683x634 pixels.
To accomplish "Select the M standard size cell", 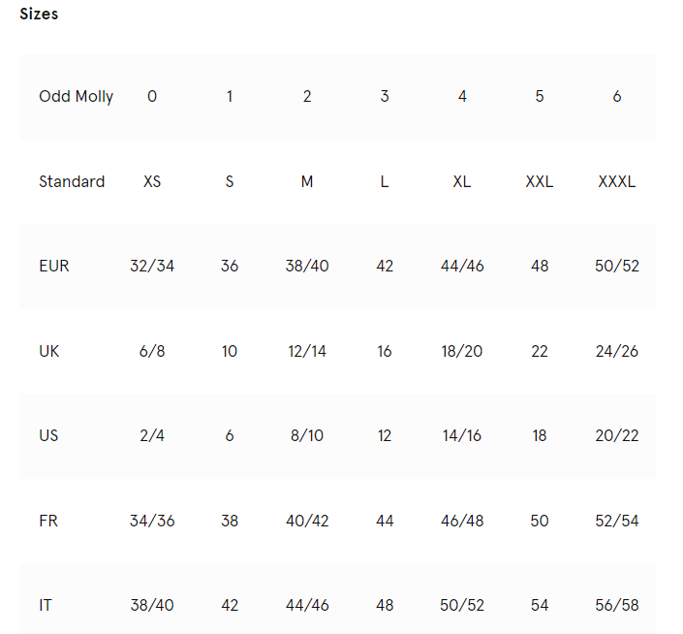I will (x=307, y=181).
